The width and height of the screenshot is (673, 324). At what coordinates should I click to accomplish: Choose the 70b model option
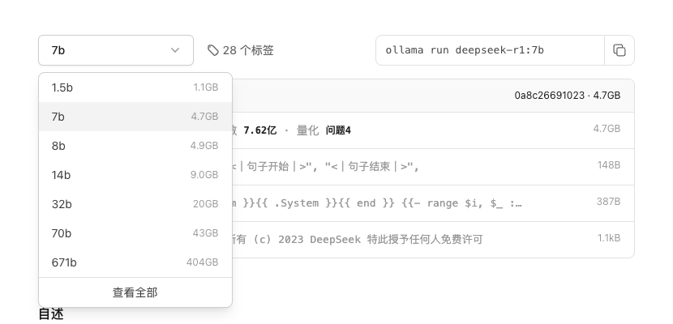(135, 233)
